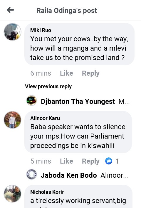The width and height of the screenshot is (141, 208).
Task: Open Miki Ruo's profile picture
Action: [12, 32]
